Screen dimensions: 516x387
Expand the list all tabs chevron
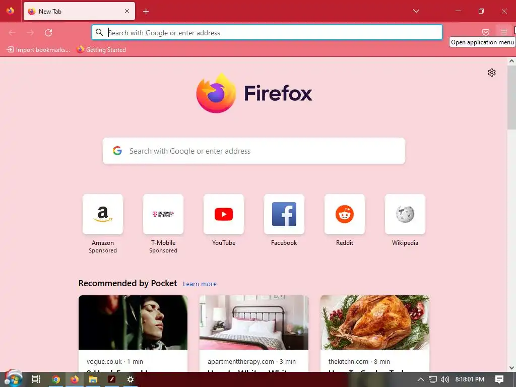point(416,11)
